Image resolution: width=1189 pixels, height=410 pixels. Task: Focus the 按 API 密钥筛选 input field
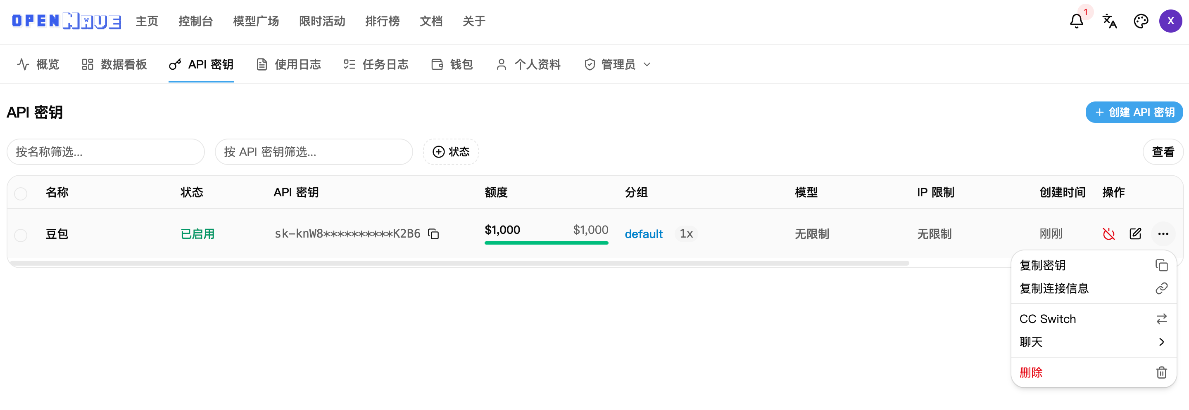pyautogui.click(x=314, y=152)
